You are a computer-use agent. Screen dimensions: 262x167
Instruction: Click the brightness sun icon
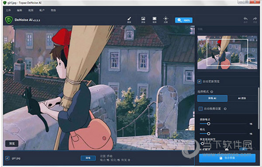coord(166,20)
